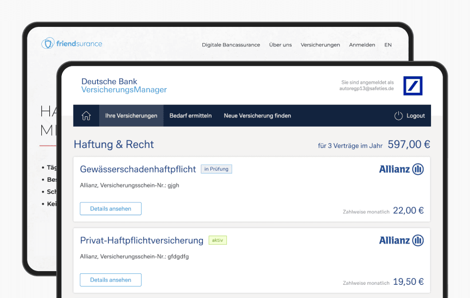Click the Deutsche Bank VersicherungsManager title
Screen dimensions: 470x298
click(x=124, y=85)
